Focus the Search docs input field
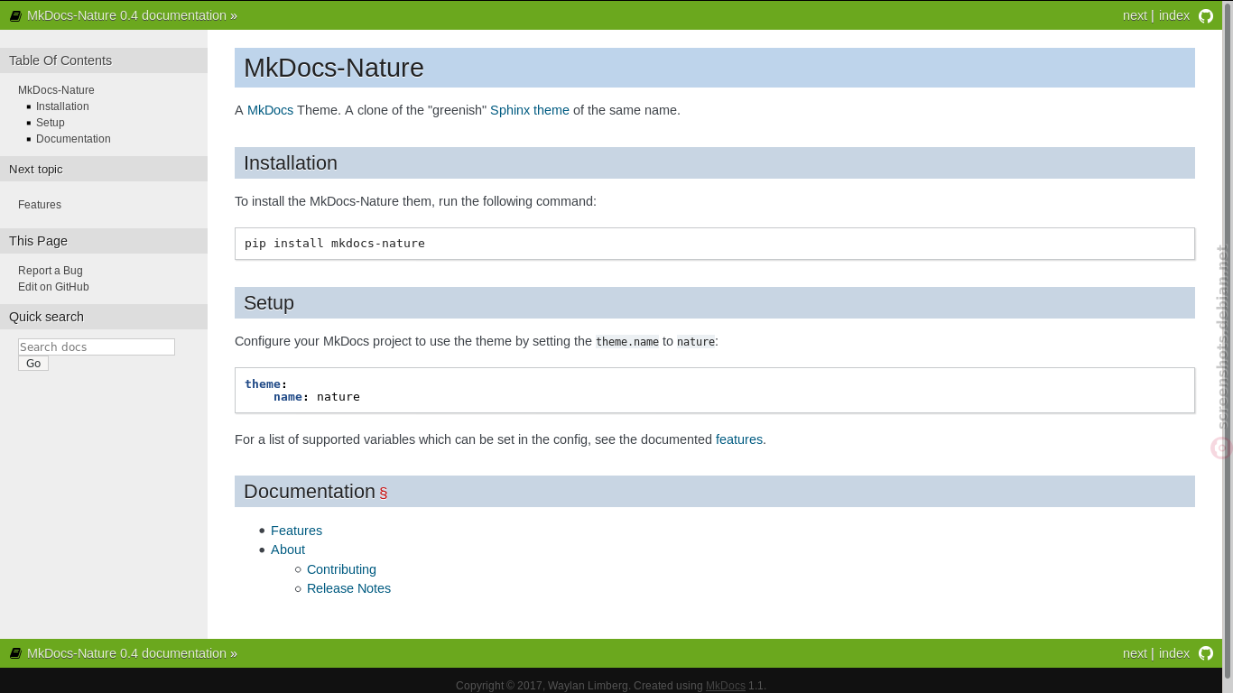 tap(97, 346)
